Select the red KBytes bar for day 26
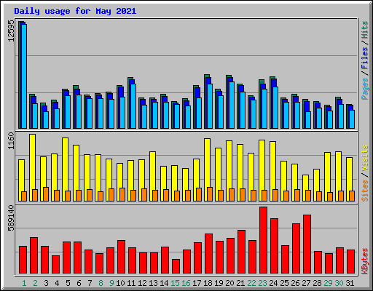Image resolution: width=373 pixels, height=291 pixels. pos(296,249)
